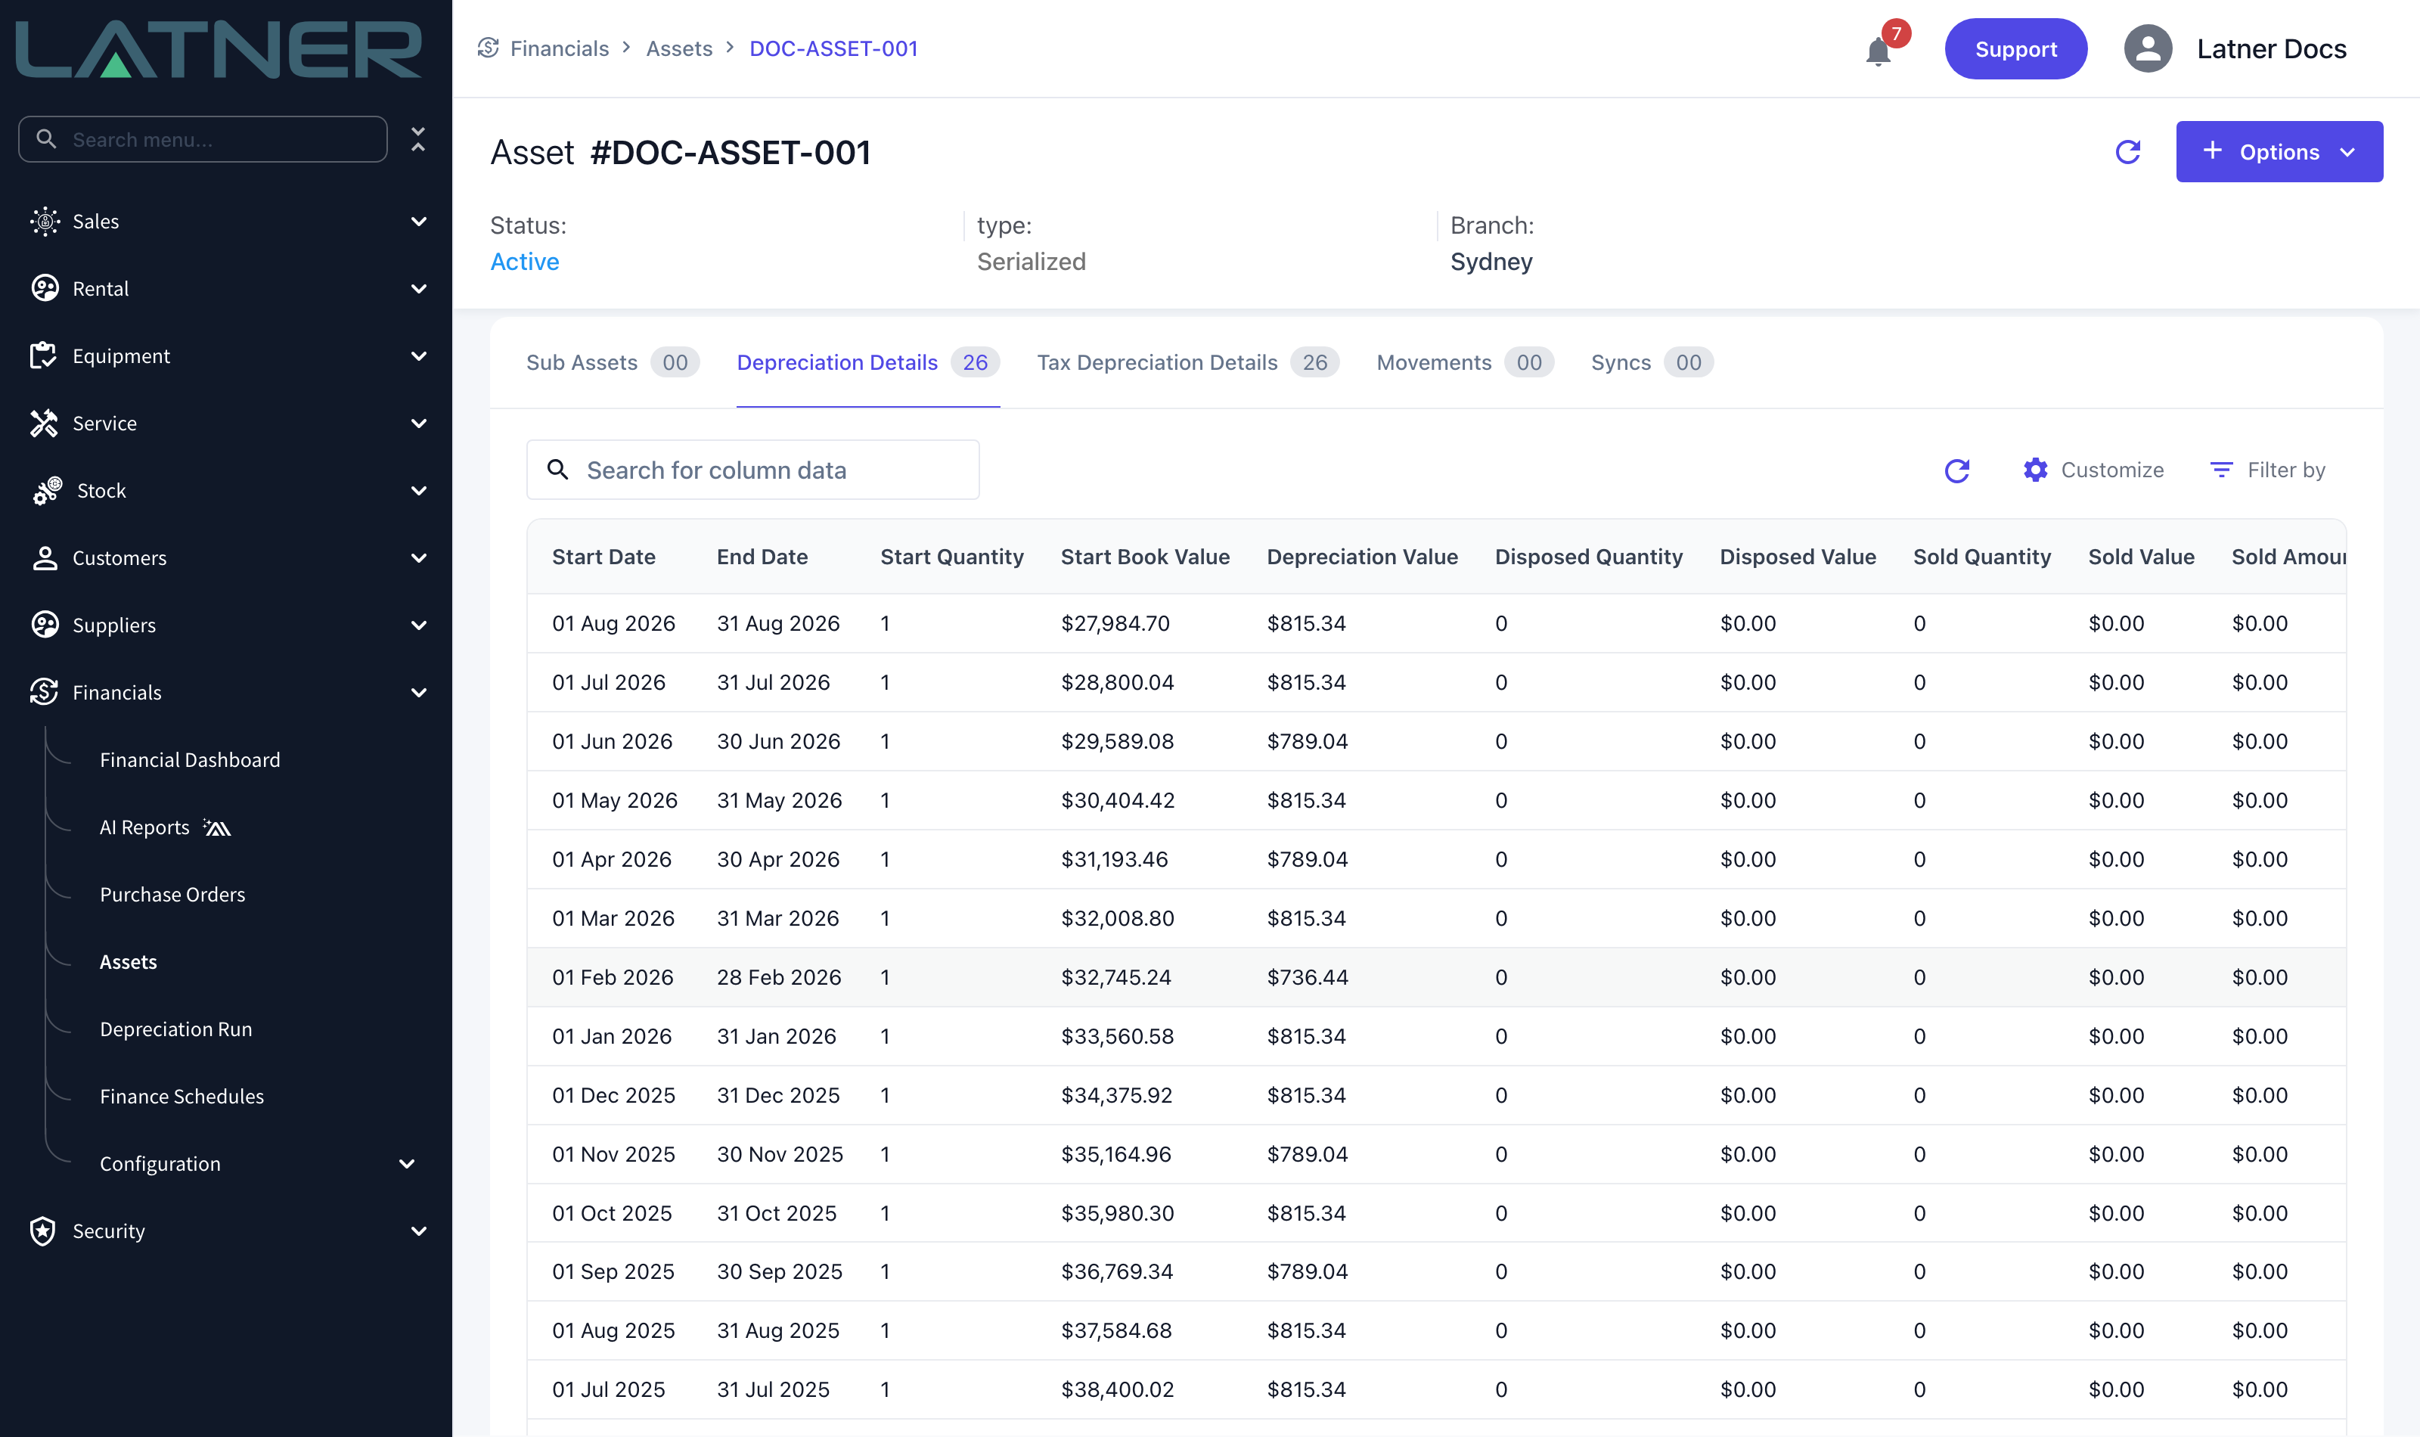The height and width of the screenshot is (1437, 2420).
Task: Collapse the Financials section
Action: tap(419, 692)
